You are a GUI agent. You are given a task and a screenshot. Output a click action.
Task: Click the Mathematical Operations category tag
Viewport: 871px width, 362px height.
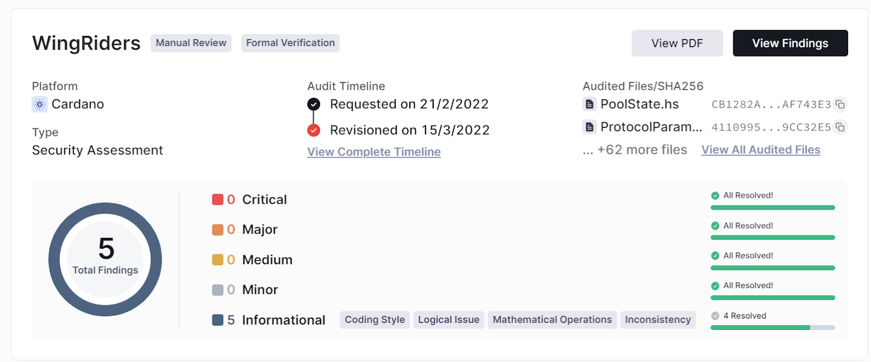[x=552, y=320]
